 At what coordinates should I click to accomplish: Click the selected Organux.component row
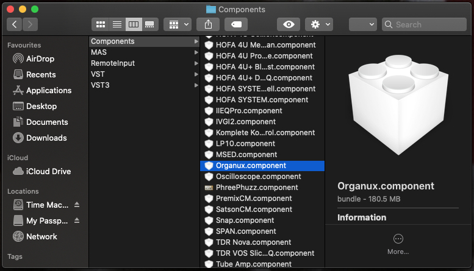click(x=262, y=166)
